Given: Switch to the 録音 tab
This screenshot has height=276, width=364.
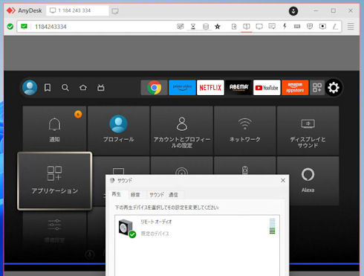Looking at the screenshot, I should pyautogui.click(x=135, y=195).
